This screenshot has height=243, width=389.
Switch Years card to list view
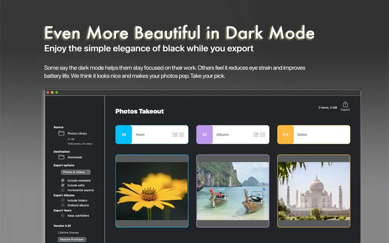tap(175, 135)
